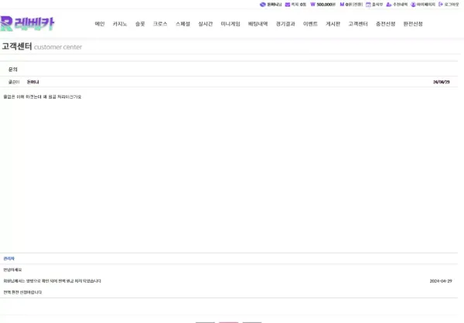Click the W cash balance icon
Screen dimensions: 464x323
coord(312,5)
